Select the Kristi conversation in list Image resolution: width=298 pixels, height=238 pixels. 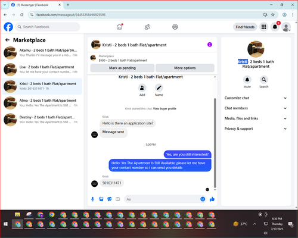(42, 86)
